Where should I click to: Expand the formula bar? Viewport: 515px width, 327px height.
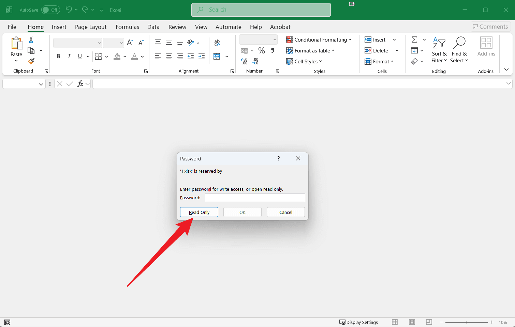tap(509, 83)
